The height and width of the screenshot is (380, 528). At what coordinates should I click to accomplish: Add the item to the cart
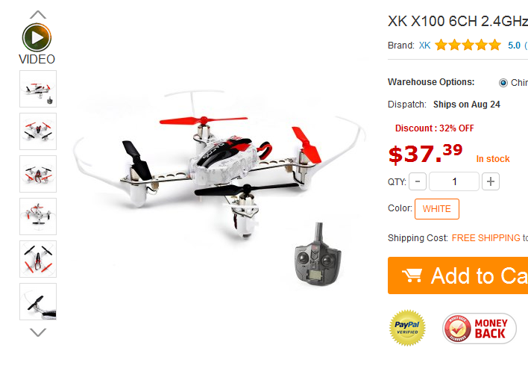[458, 275]
